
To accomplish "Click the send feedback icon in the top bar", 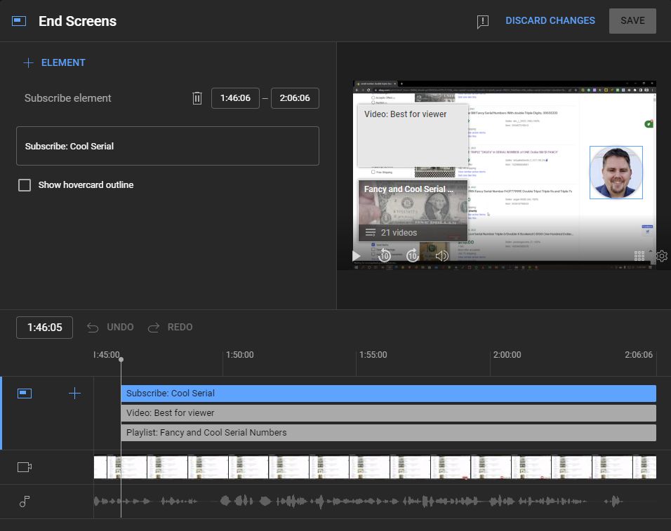I will point(482,21).
